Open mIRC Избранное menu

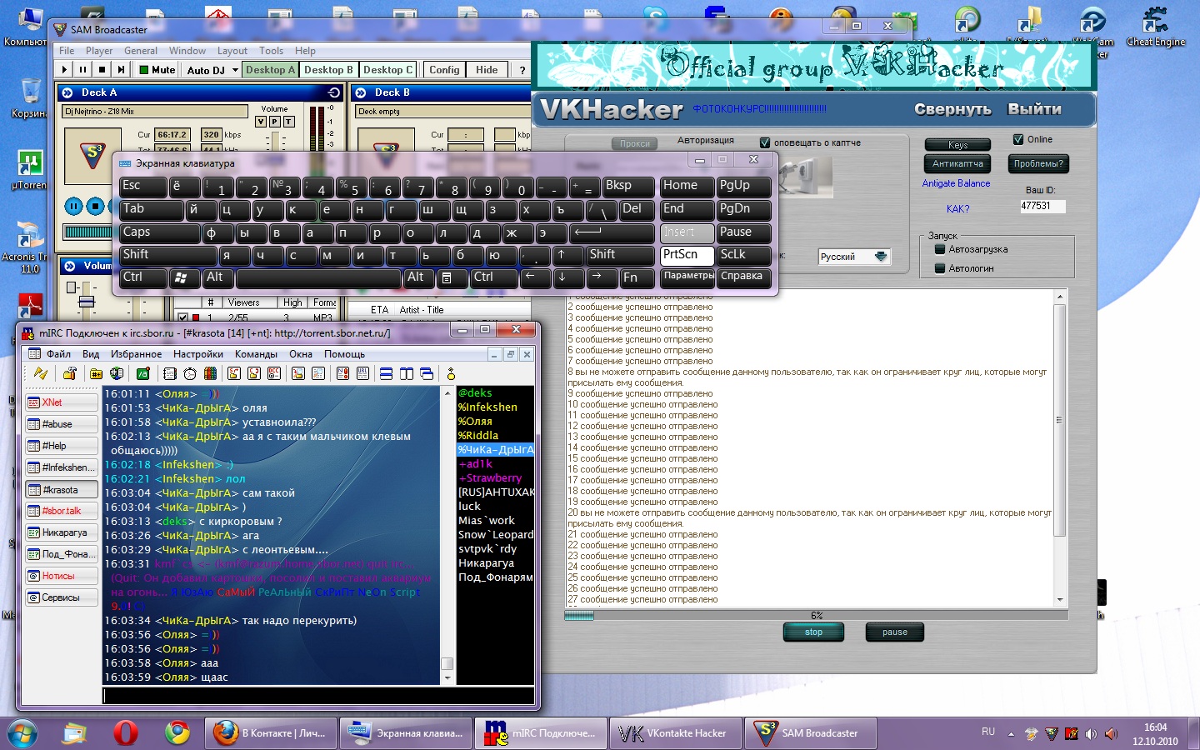point(136,354)
